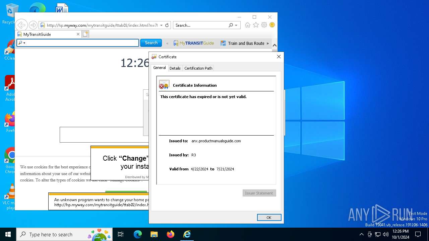The width and height of the screenshot is (429, 241).
Task: Open the VLC media player desktop shortcut
Action: (x=10, y=197)
